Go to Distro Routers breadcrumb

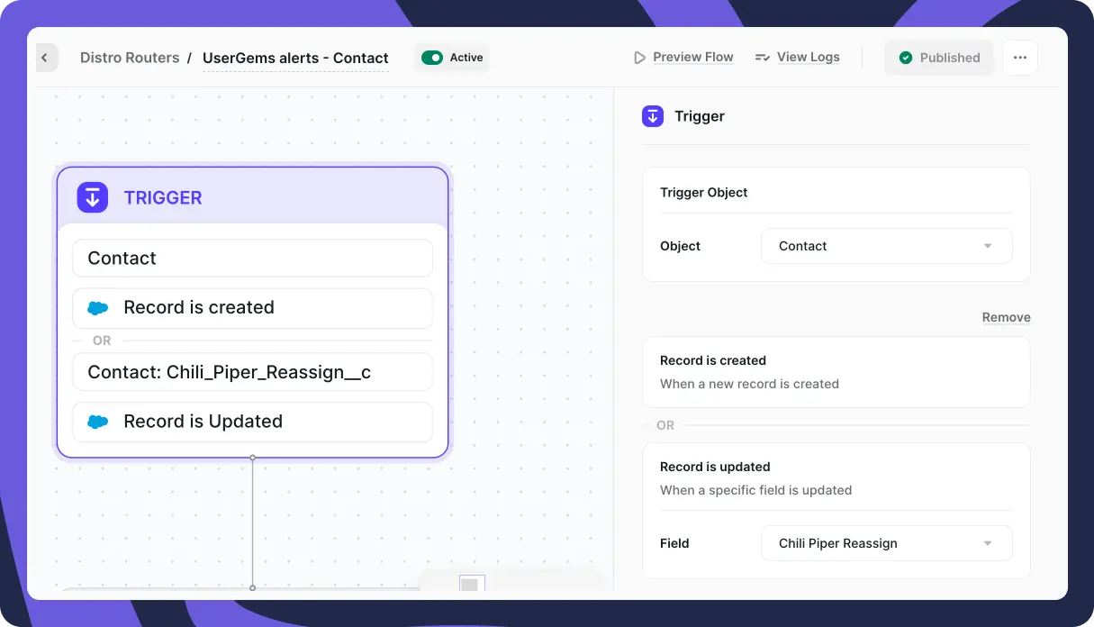pos(130,58)
